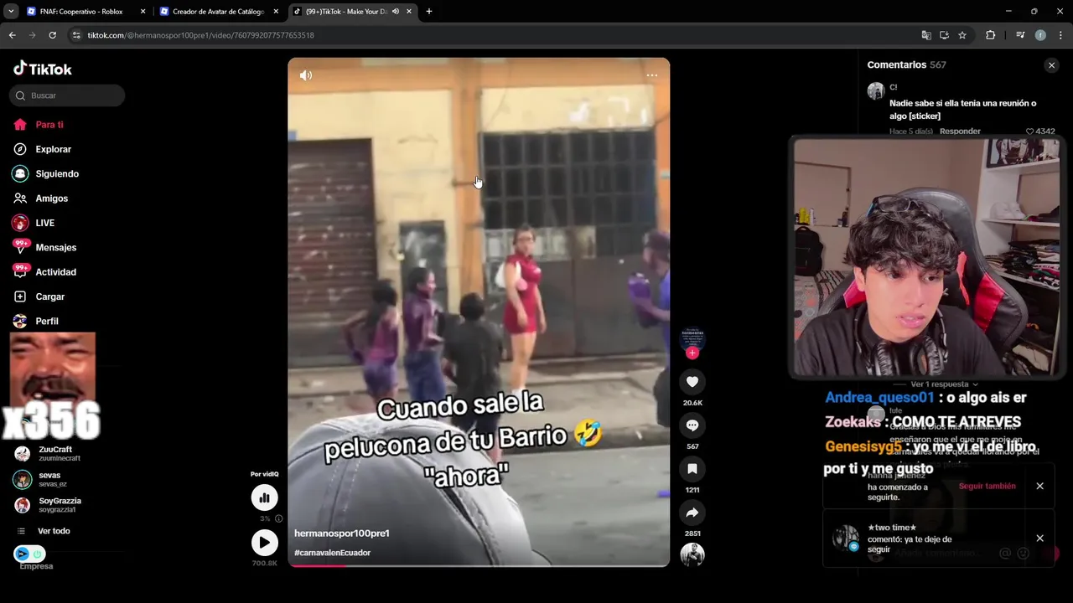
Task: Open Chrome extensions puzzle icon
Action: [x=991, y=35]
